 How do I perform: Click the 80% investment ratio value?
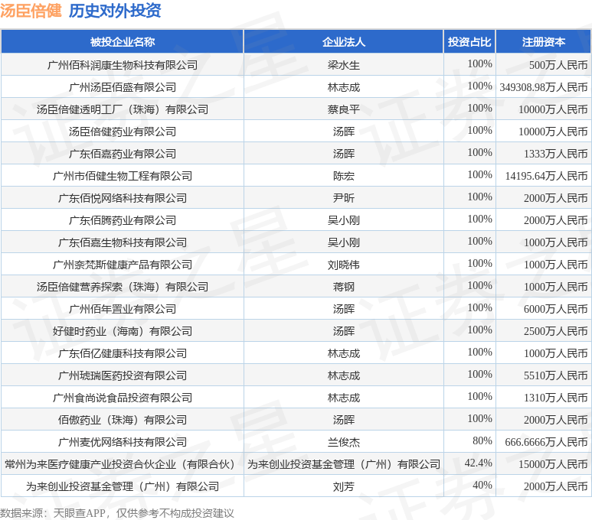pyautogui.click(x=482, y=440)
